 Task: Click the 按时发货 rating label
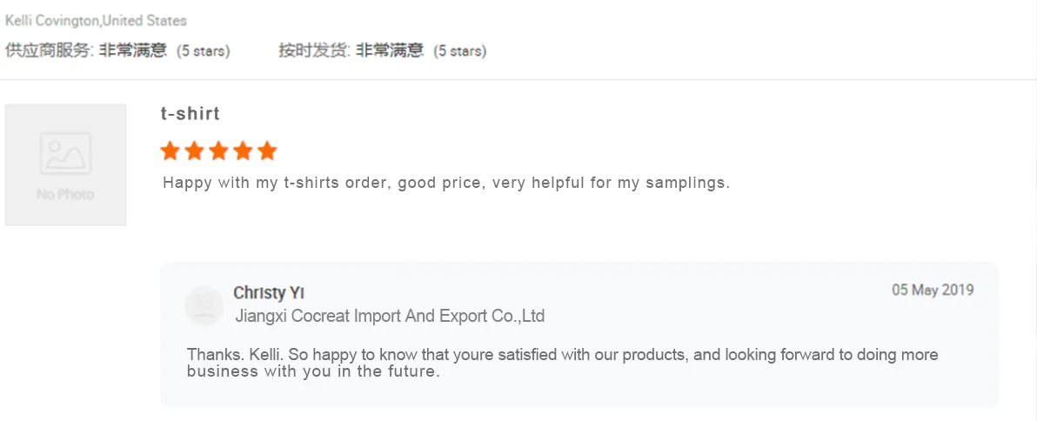[314, 50]
